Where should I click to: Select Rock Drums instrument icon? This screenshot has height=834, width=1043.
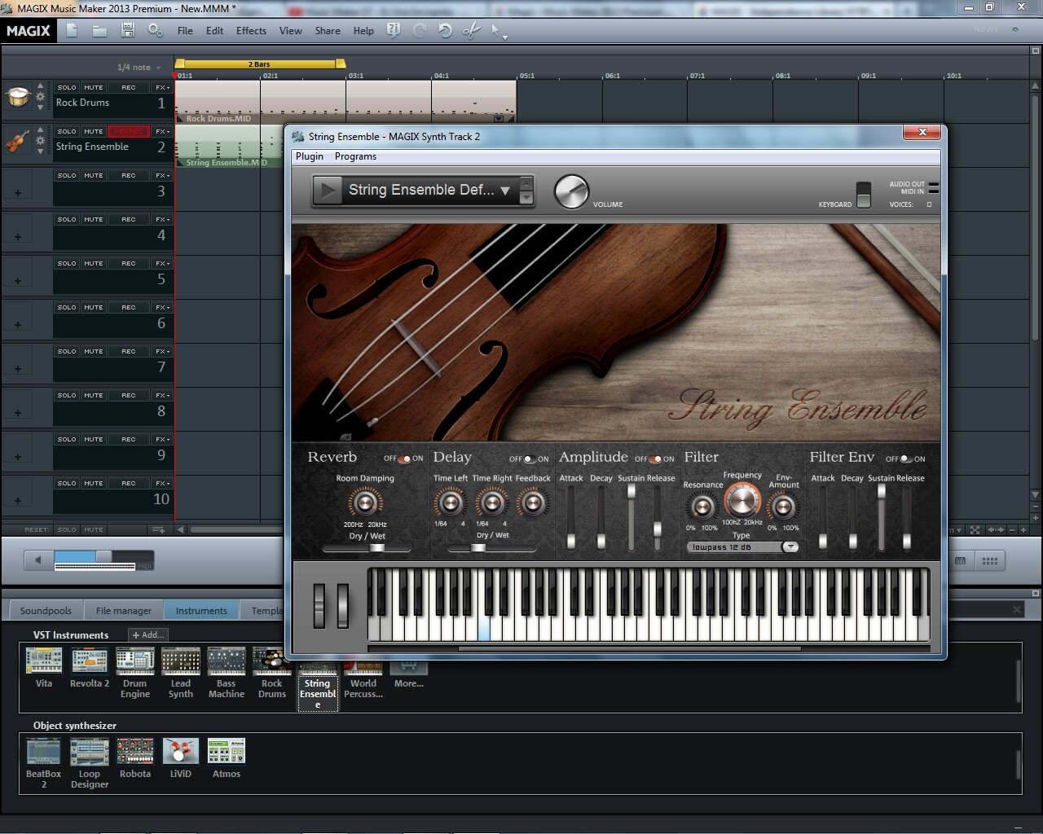coord(272,660)
